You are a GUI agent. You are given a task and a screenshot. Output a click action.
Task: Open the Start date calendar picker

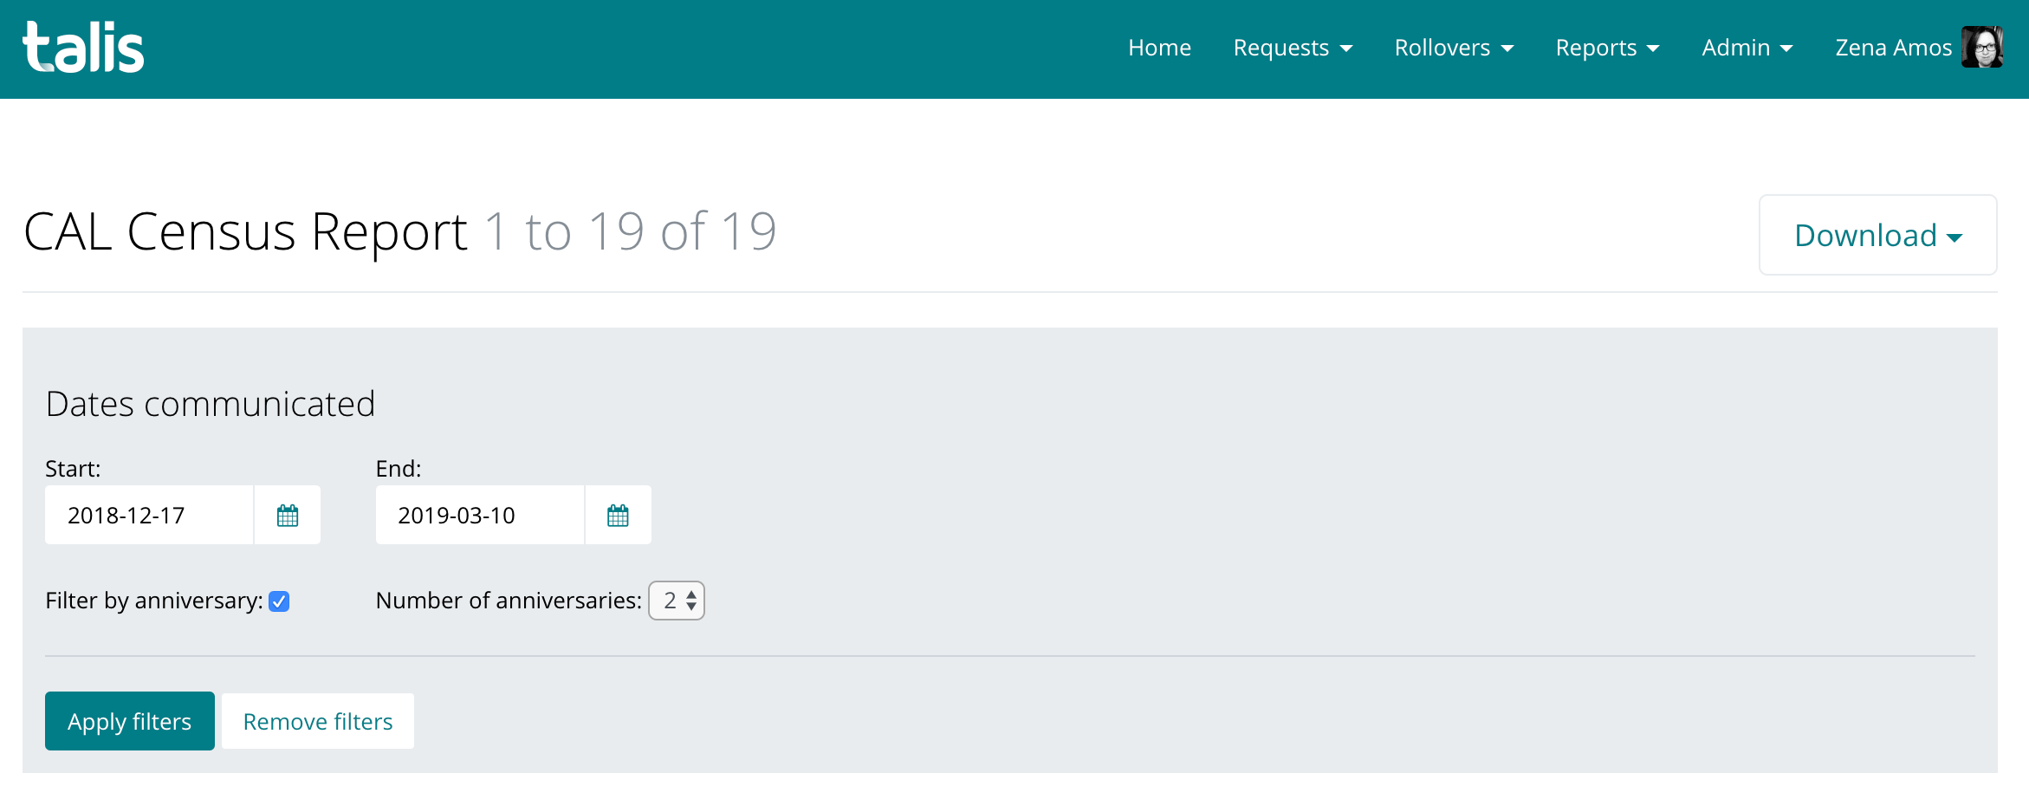pyautogui.click(x=288, y=515)
